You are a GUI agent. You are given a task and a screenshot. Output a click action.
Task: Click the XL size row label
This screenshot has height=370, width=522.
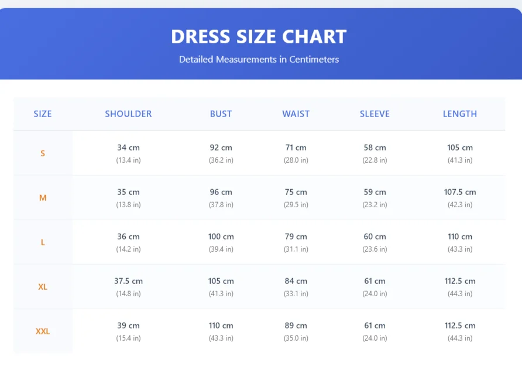coord(43,287)
